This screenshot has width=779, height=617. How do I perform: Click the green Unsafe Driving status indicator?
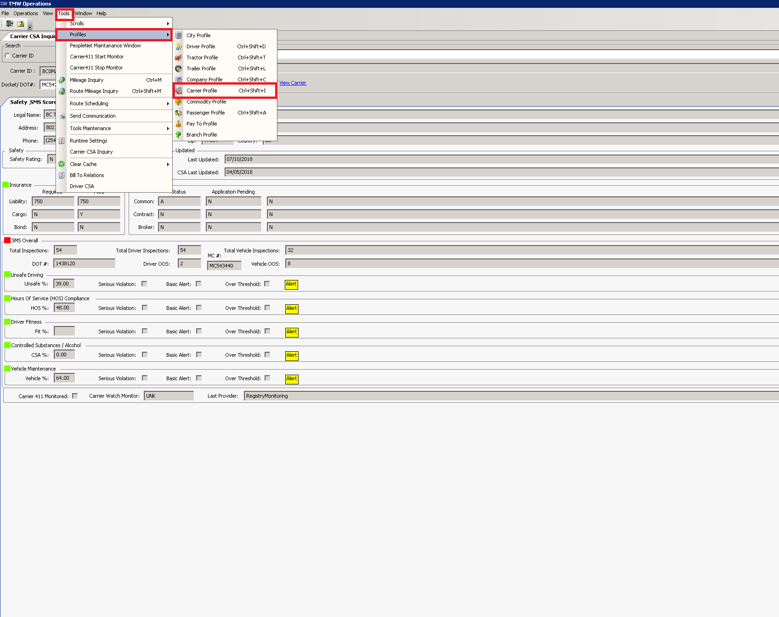[x=7, y=274]
